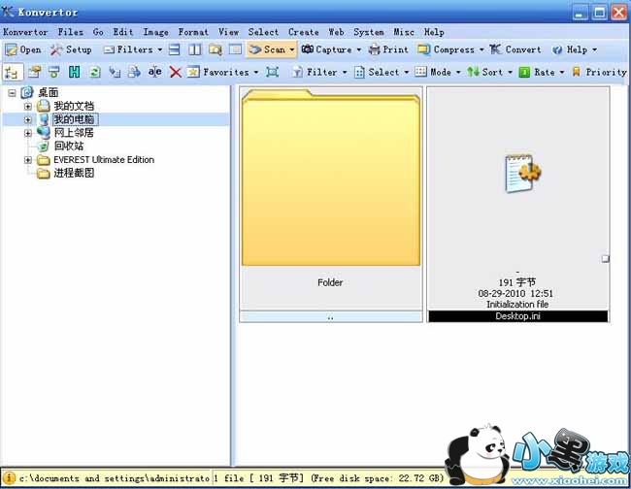Image resolution: width=631 pixels, height=489 pixels.
Task: Click the green refresh icon
Action: (x=94, y=73)
